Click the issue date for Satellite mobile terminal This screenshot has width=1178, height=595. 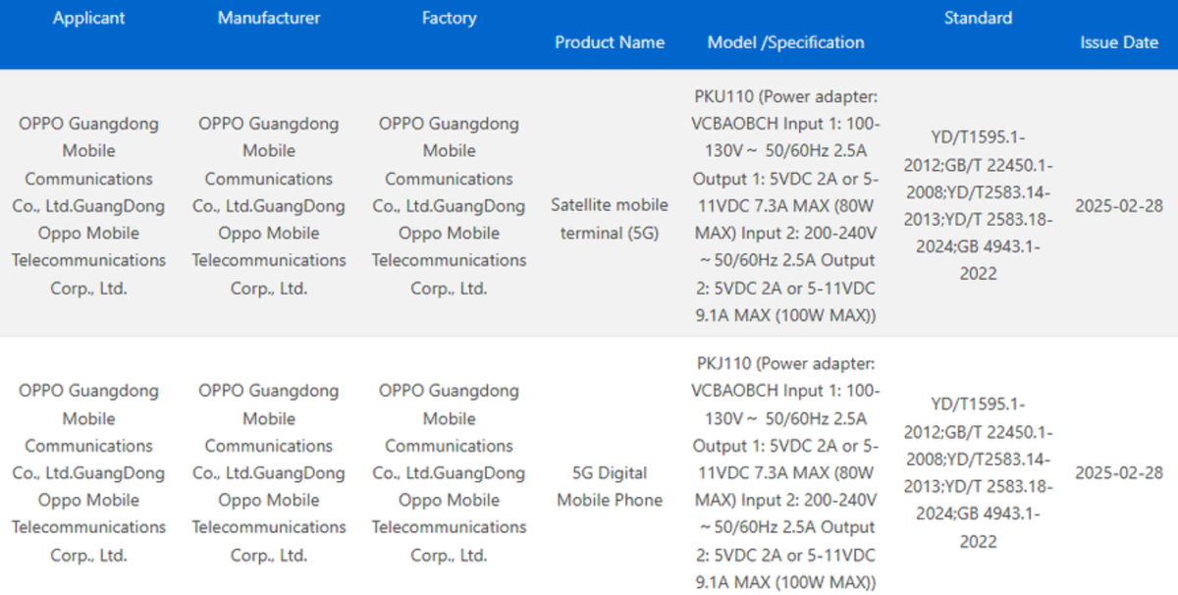[x=1119, y=206]
